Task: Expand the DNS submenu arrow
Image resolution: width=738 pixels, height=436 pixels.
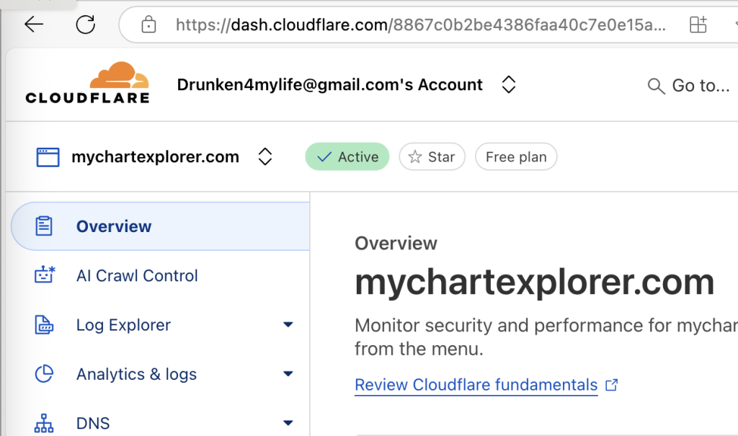Action: point(288,423)
